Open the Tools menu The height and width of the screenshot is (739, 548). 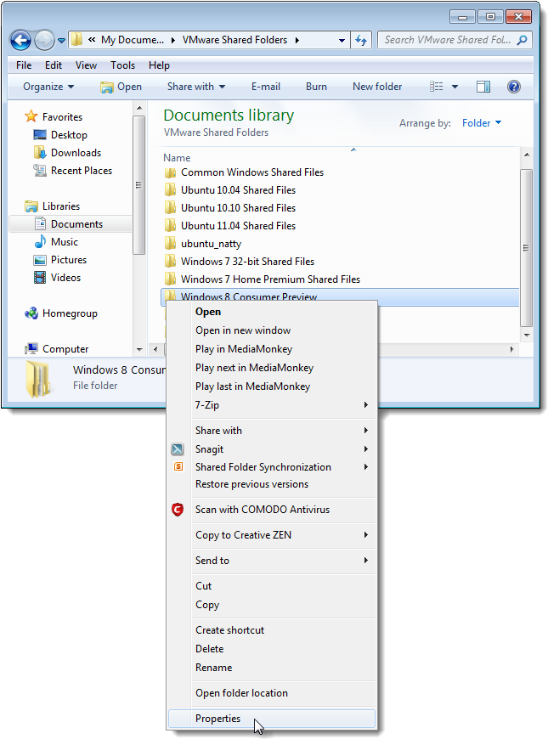pyautogui.click(x=122, y=65)
